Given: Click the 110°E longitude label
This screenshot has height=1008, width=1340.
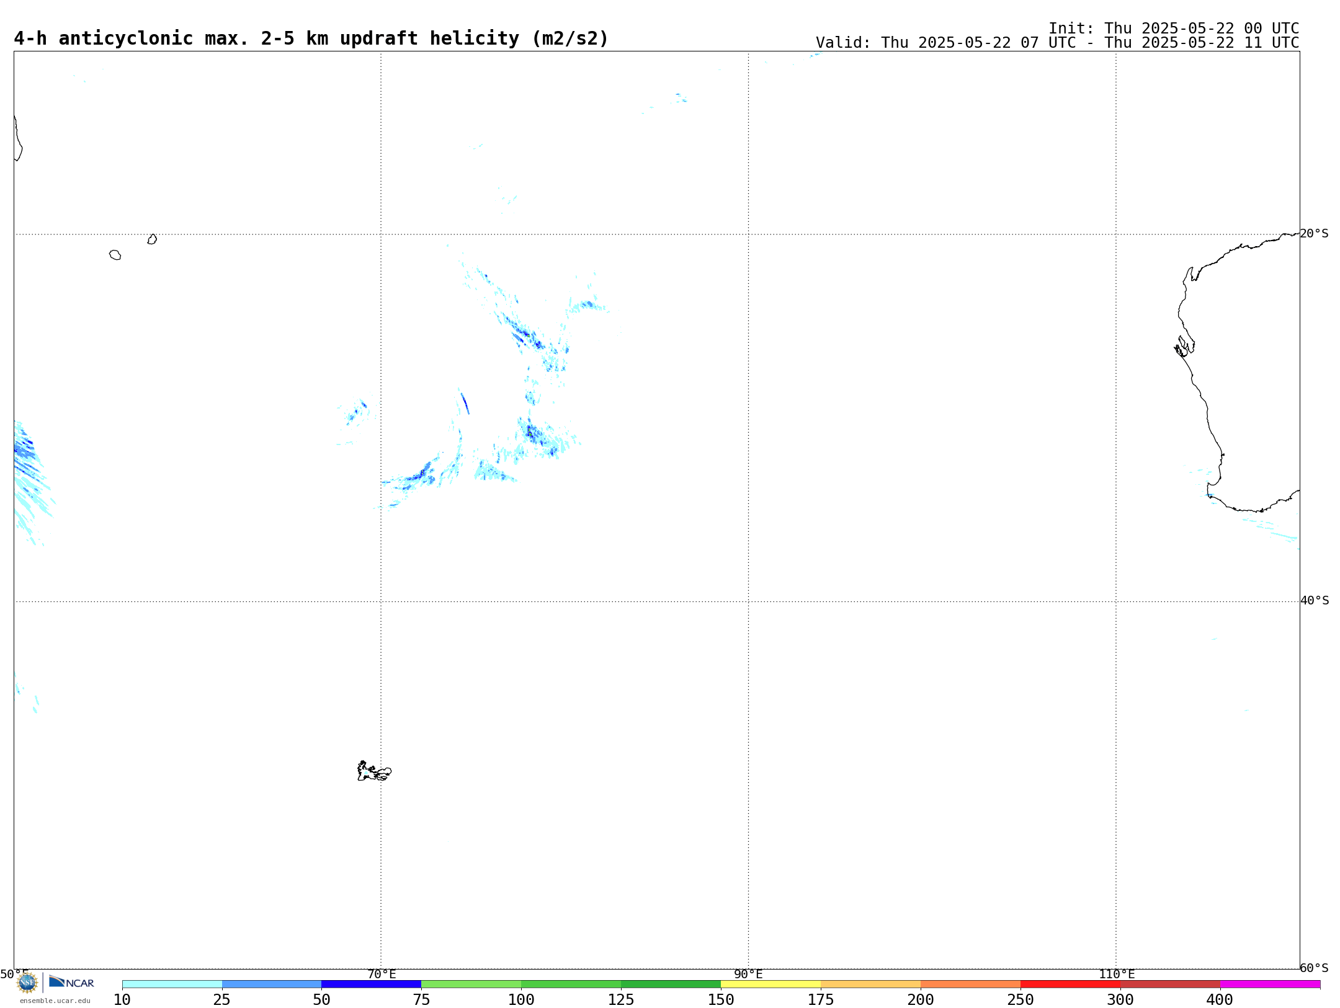Looking at the screenshot, I should pos(1117,974).
